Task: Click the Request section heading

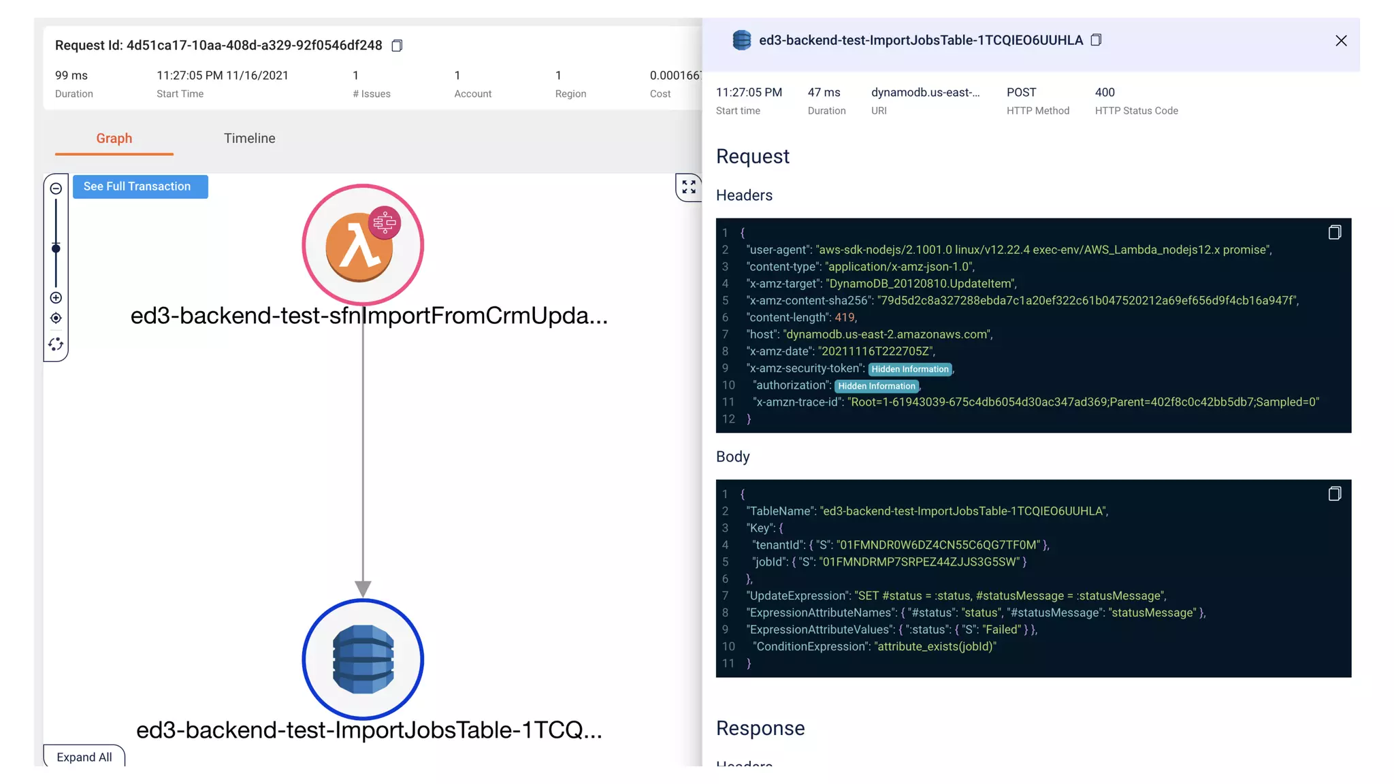Action: (x=753, y=157)
